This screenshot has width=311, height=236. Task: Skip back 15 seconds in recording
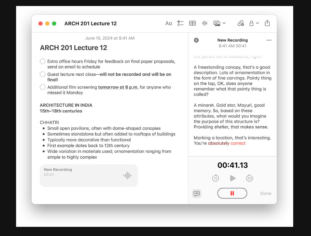[215, 178]
